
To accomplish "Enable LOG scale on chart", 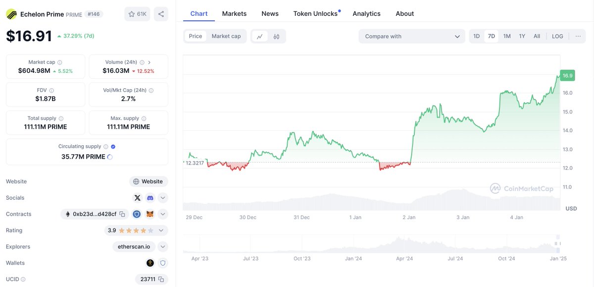I will pos(557,36).
